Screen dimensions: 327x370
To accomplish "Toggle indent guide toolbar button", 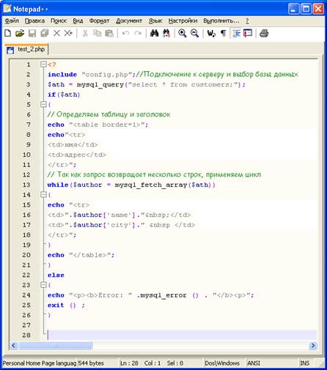I will 236,33.
